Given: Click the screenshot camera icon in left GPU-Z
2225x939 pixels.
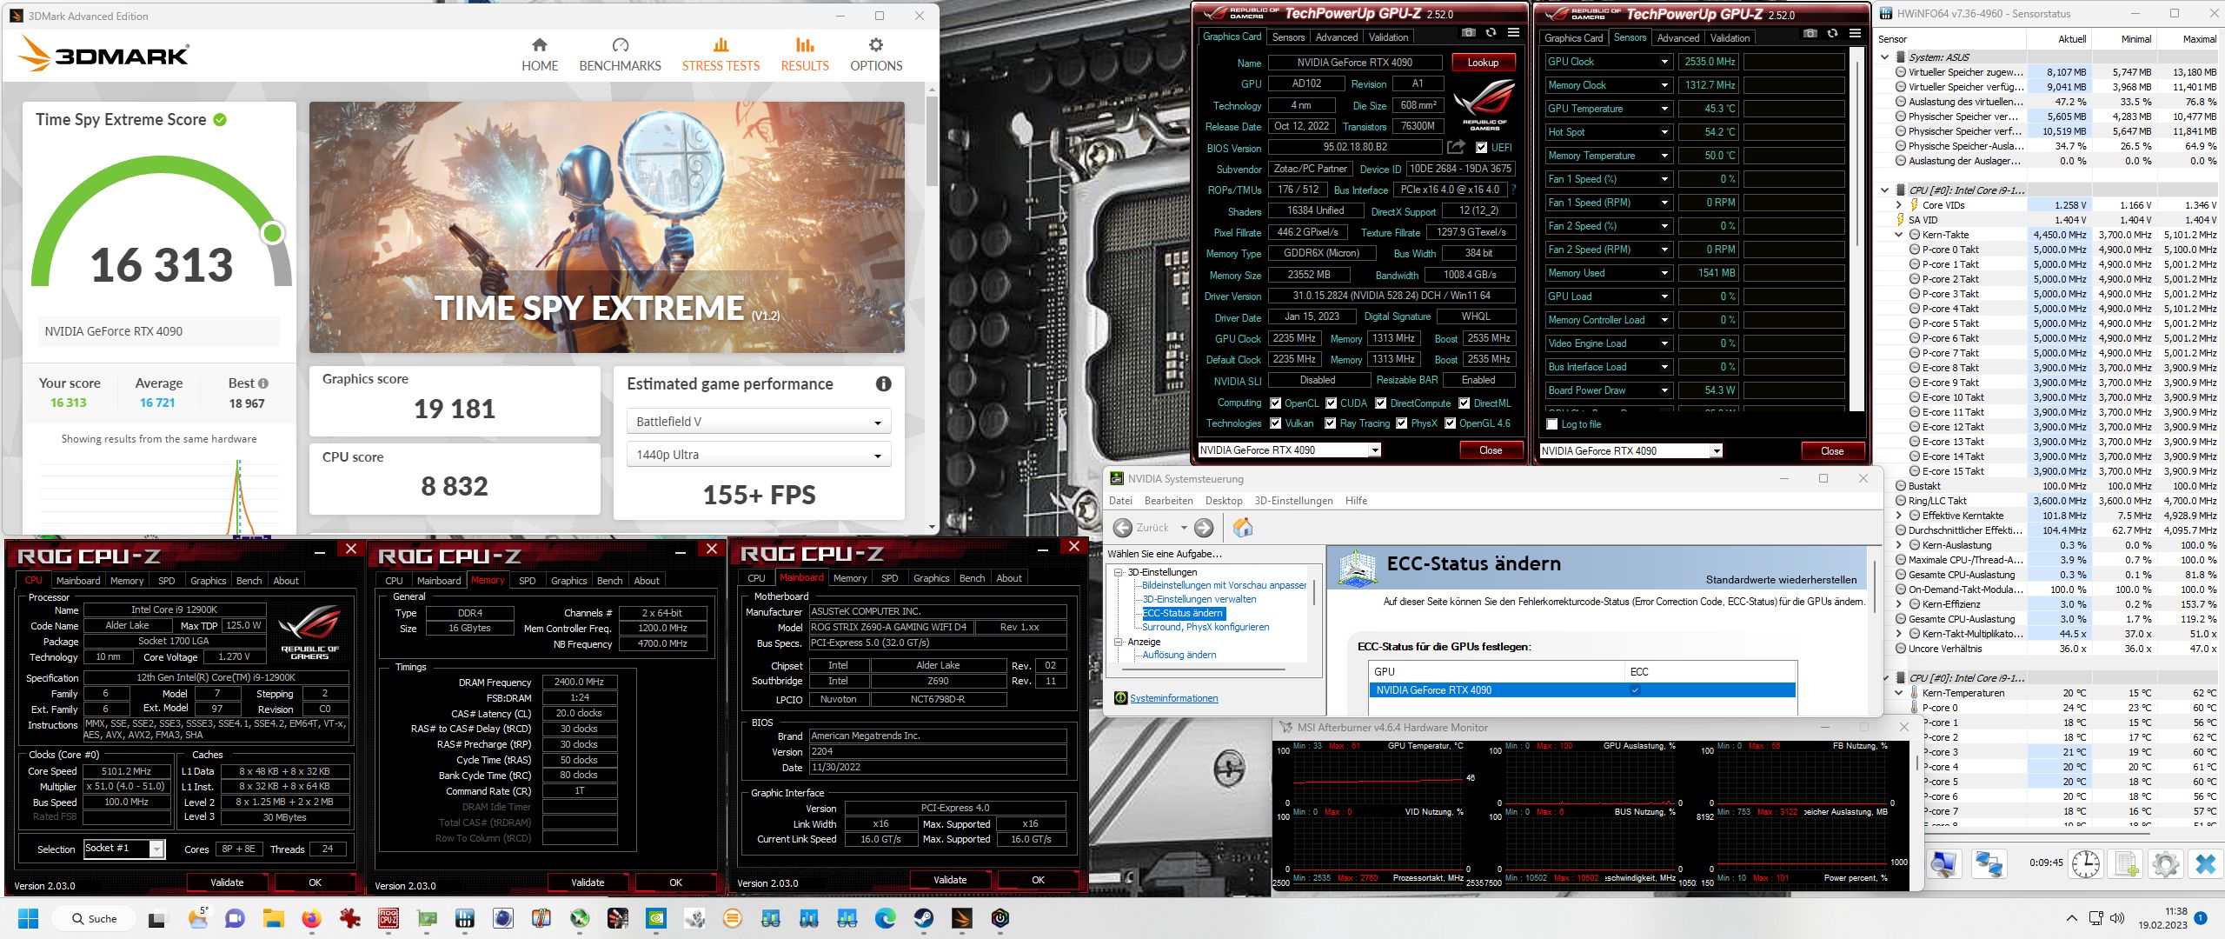Looking at the screenshot, I should [1468, 33].
